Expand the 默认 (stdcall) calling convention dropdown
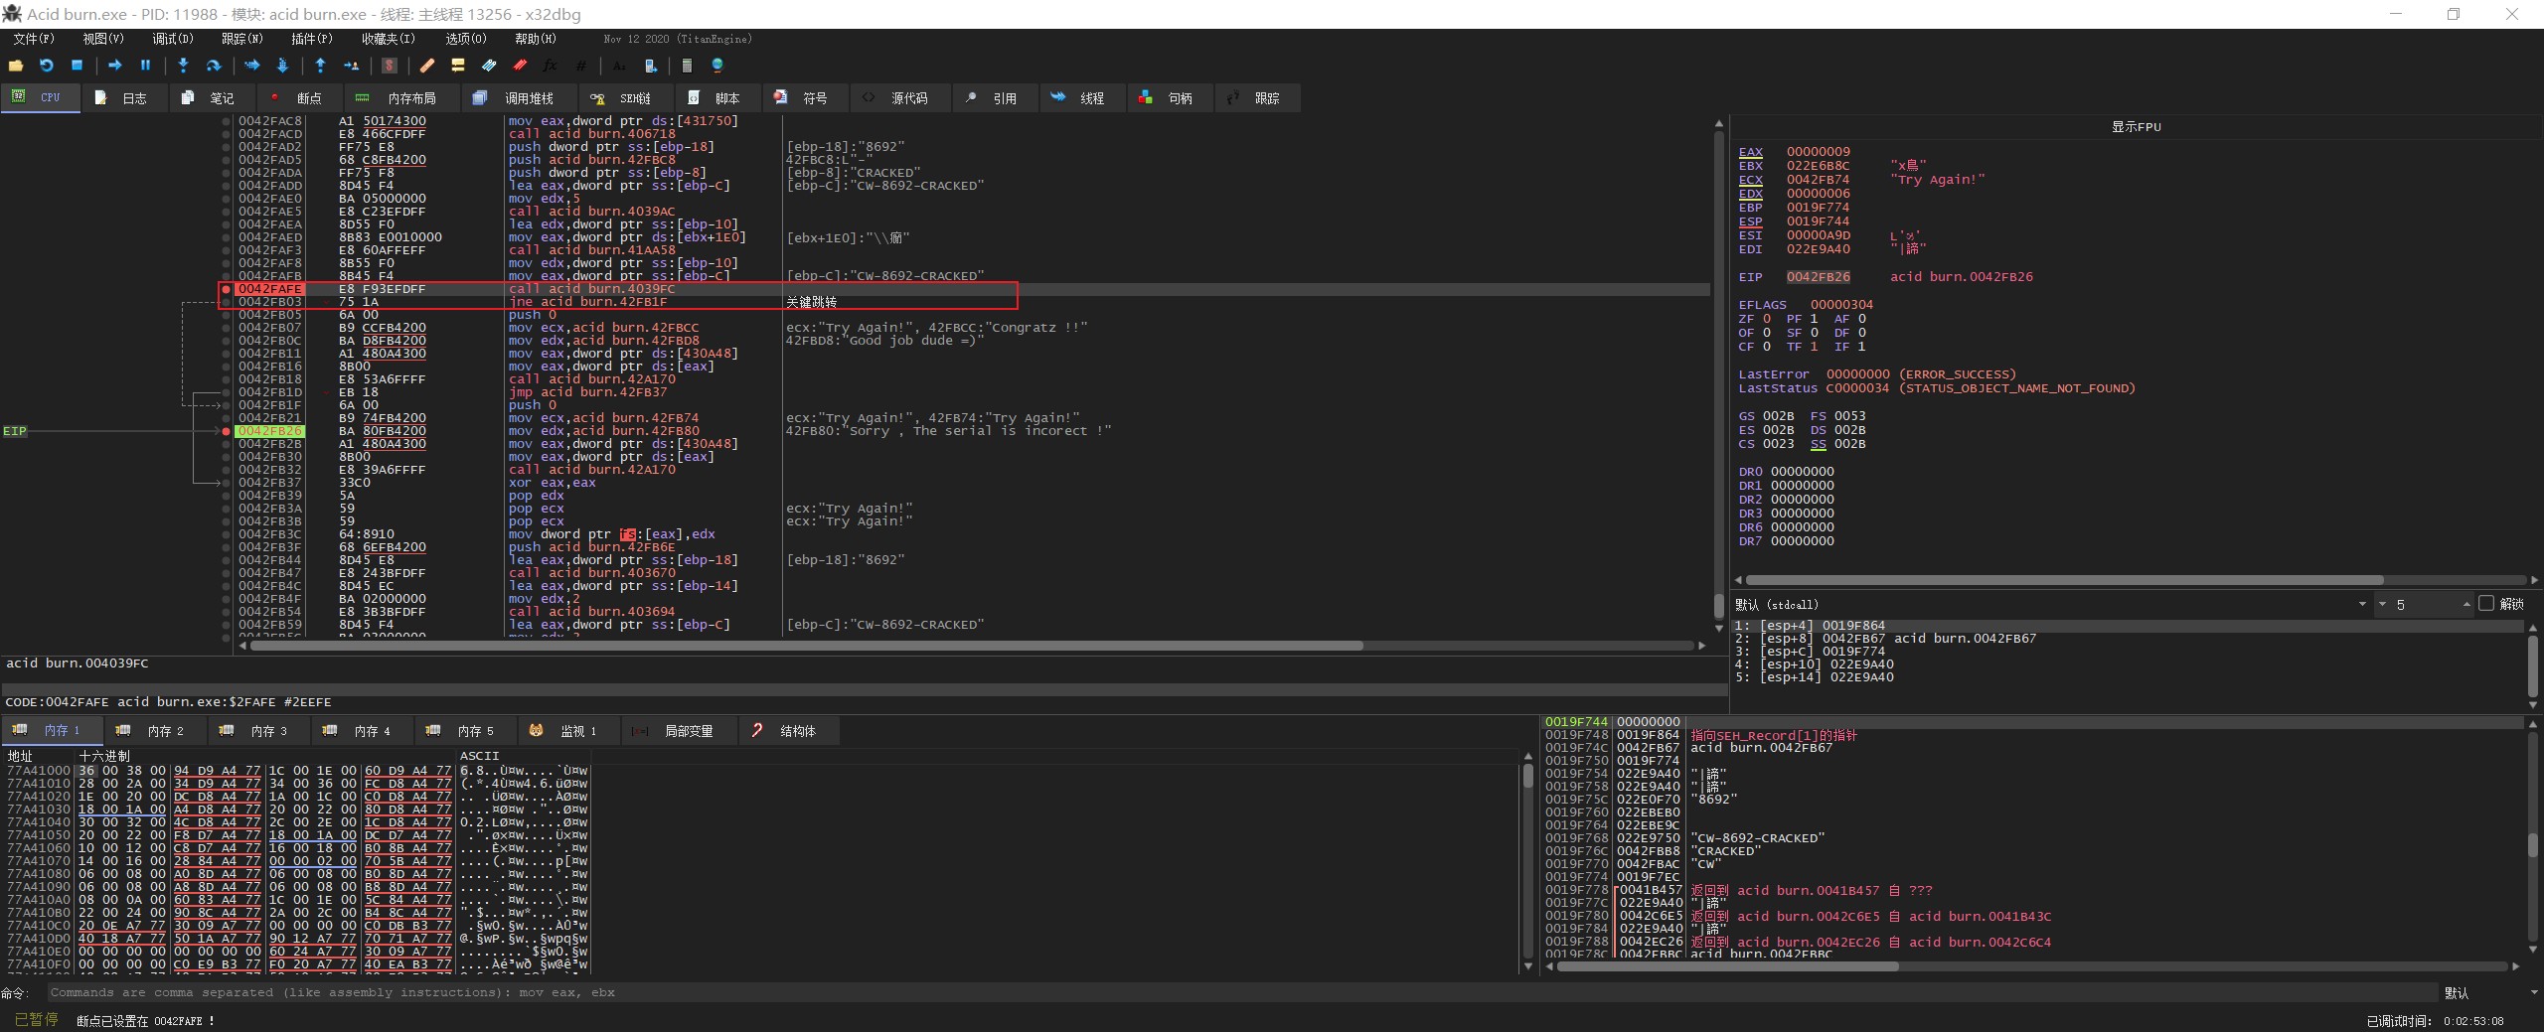 pyautogui.click(x=2362, y=604)
